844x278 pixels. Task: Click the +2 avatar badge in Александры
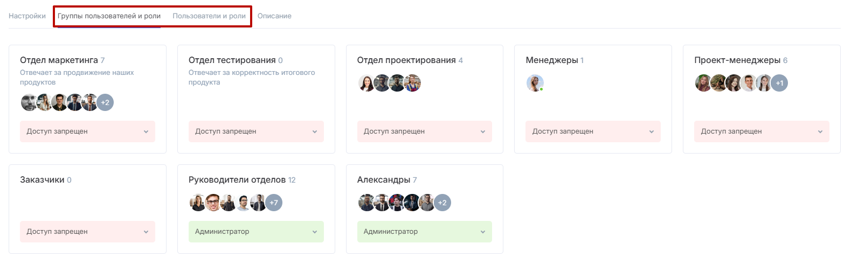pos(442,203)
